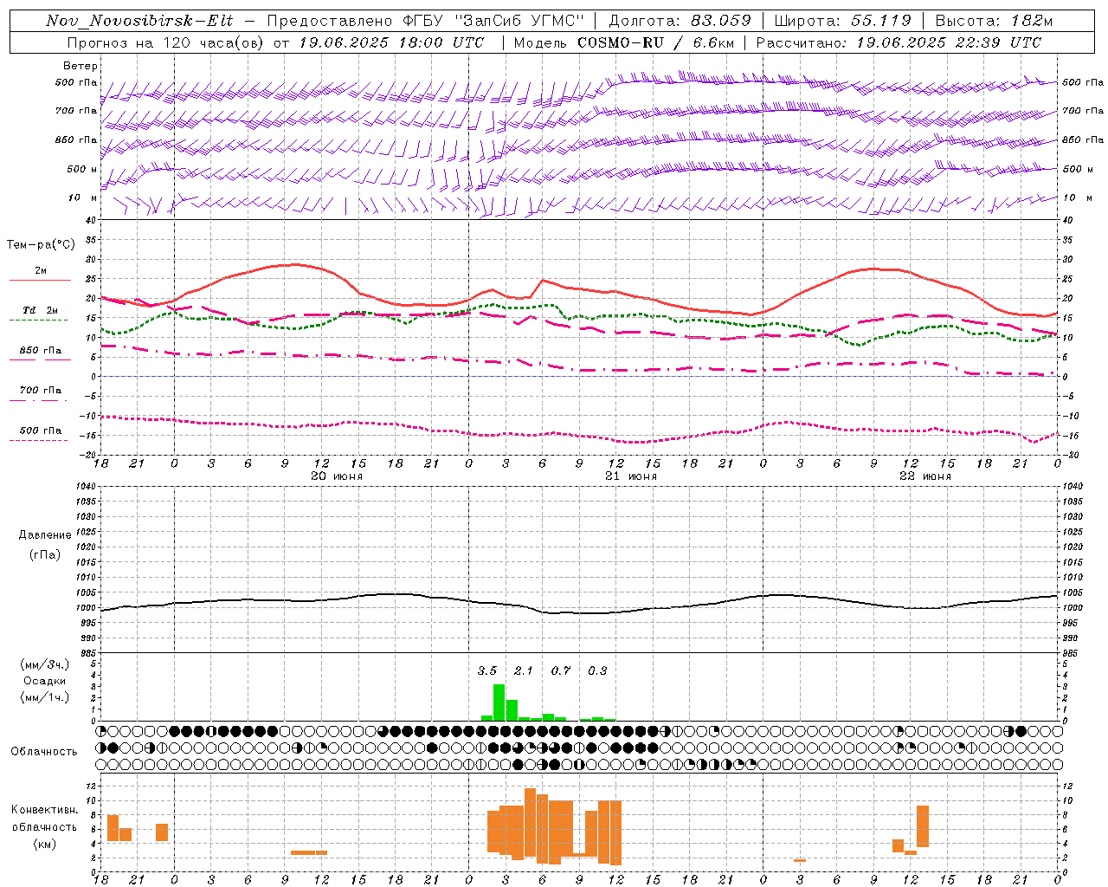
Task: Select the Давление pressure label
Action: pyautogui.click(x=45, y=535)
